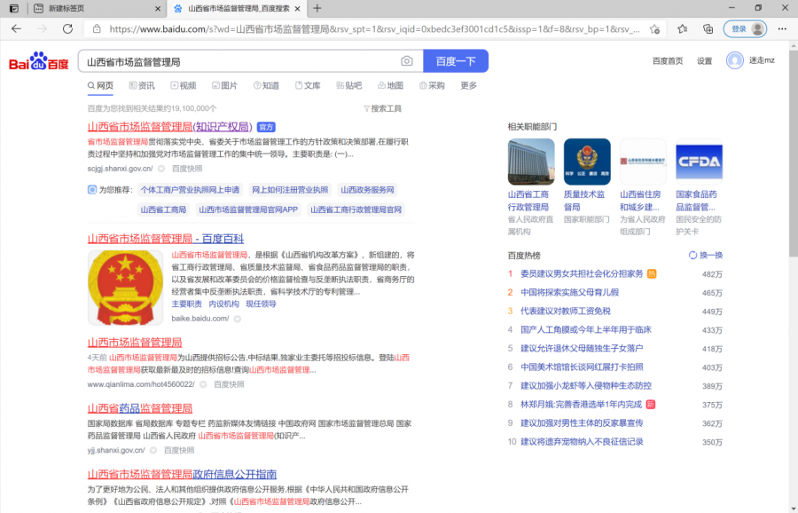Open the collections icon in the toolbar
798x513 pixels.
[x=708, y=29]
